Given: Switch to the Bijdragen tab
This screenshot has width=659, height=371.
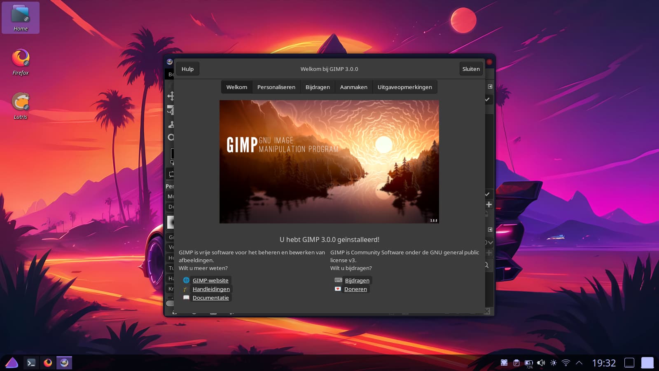Looking at the screenshot, I should 318,87.
